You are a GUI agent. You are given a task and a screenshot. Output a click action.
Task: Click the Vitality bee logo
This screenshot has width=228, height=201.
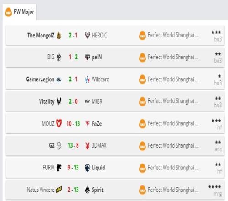coord(59,101)
